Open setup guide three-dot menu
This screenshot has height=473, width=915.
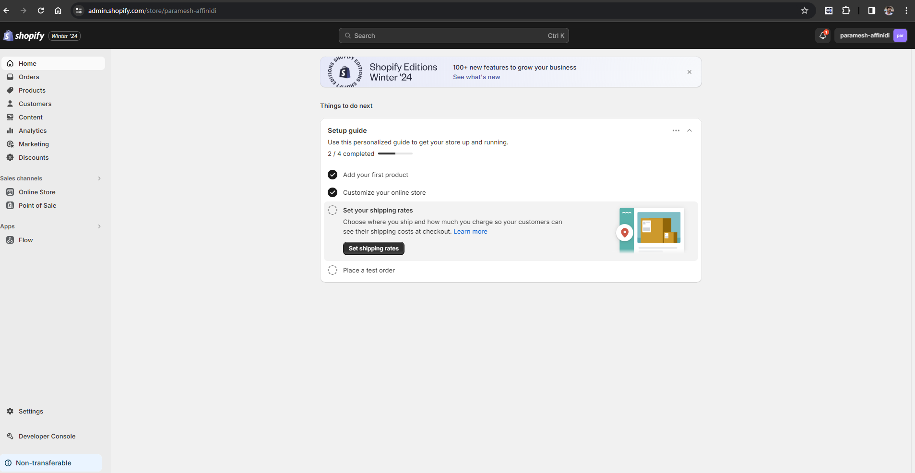coord(676,130)
